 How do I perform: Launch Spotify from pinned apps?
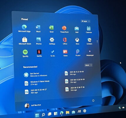(25, 53)
